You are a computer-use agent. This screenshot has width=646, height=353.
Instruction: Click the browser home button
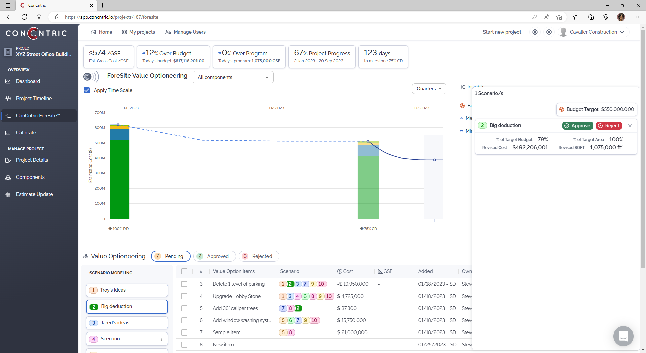tap(39, 17)
